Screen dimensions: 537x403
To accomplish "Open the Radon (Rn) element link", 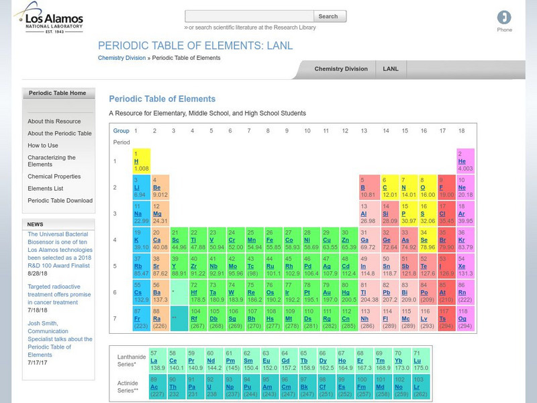I will pyautogui.click(x=462, y=292).
